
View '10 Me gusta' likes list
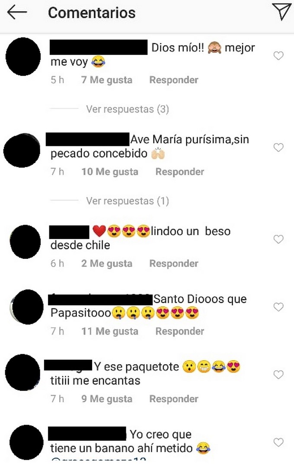pos(110,172)
